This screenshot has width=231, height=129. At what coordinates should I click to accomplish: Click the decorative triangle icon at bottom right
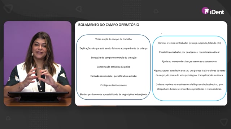tap(224, 122)
